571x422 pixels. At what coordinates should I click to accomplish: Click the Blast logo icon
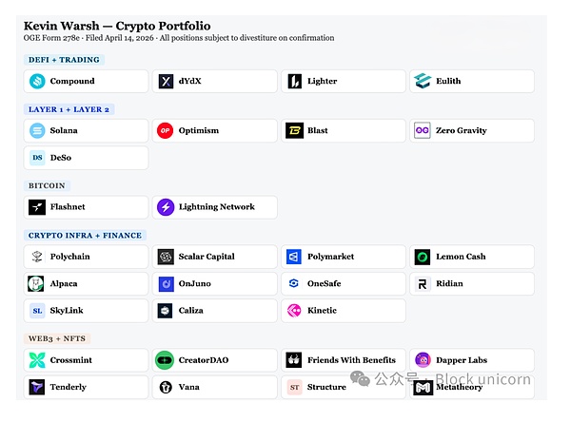[294, 131]
